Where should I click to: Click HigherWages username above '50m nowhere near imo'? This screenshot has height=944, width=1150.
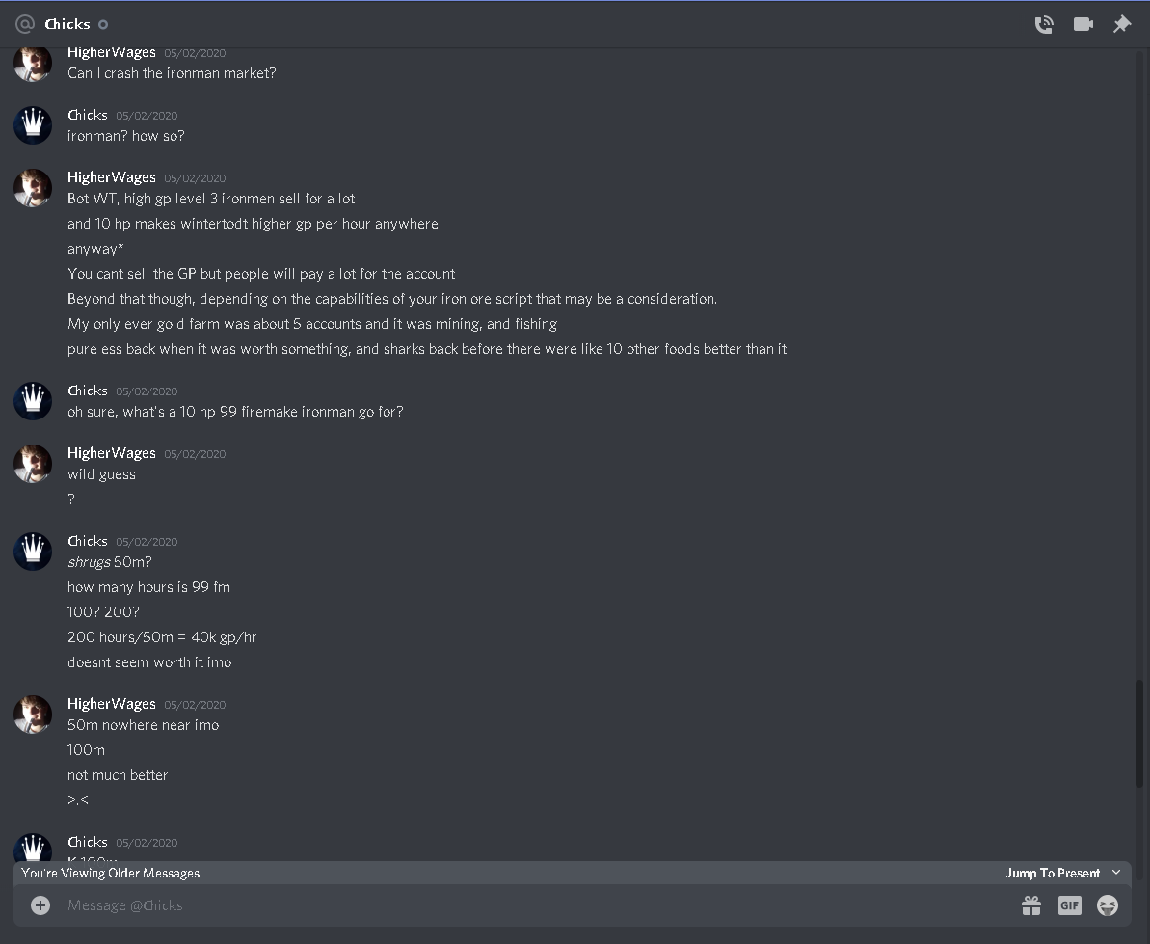tap(112, 704)
